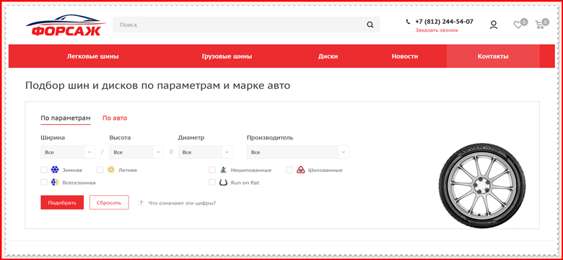This screenshot has height=260, width=563.
Task: Check the Run on flat checkbox
Action: 212,183
